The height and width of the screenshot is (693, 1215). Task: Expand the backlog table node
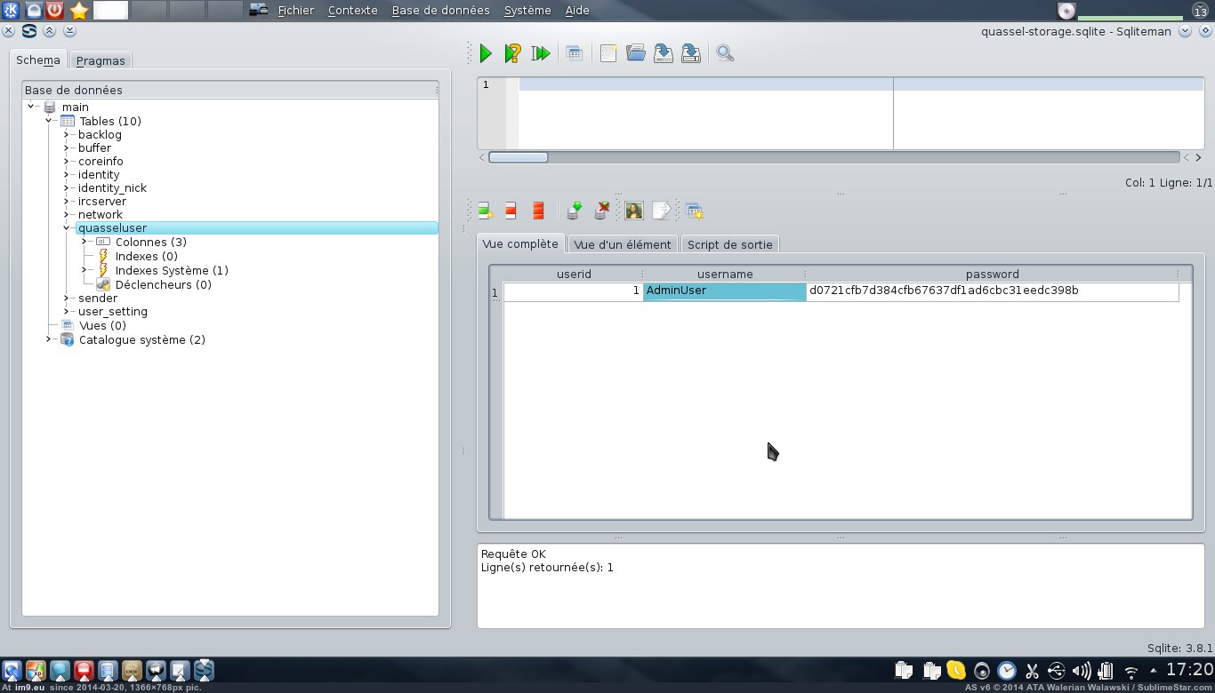point(67,135)
